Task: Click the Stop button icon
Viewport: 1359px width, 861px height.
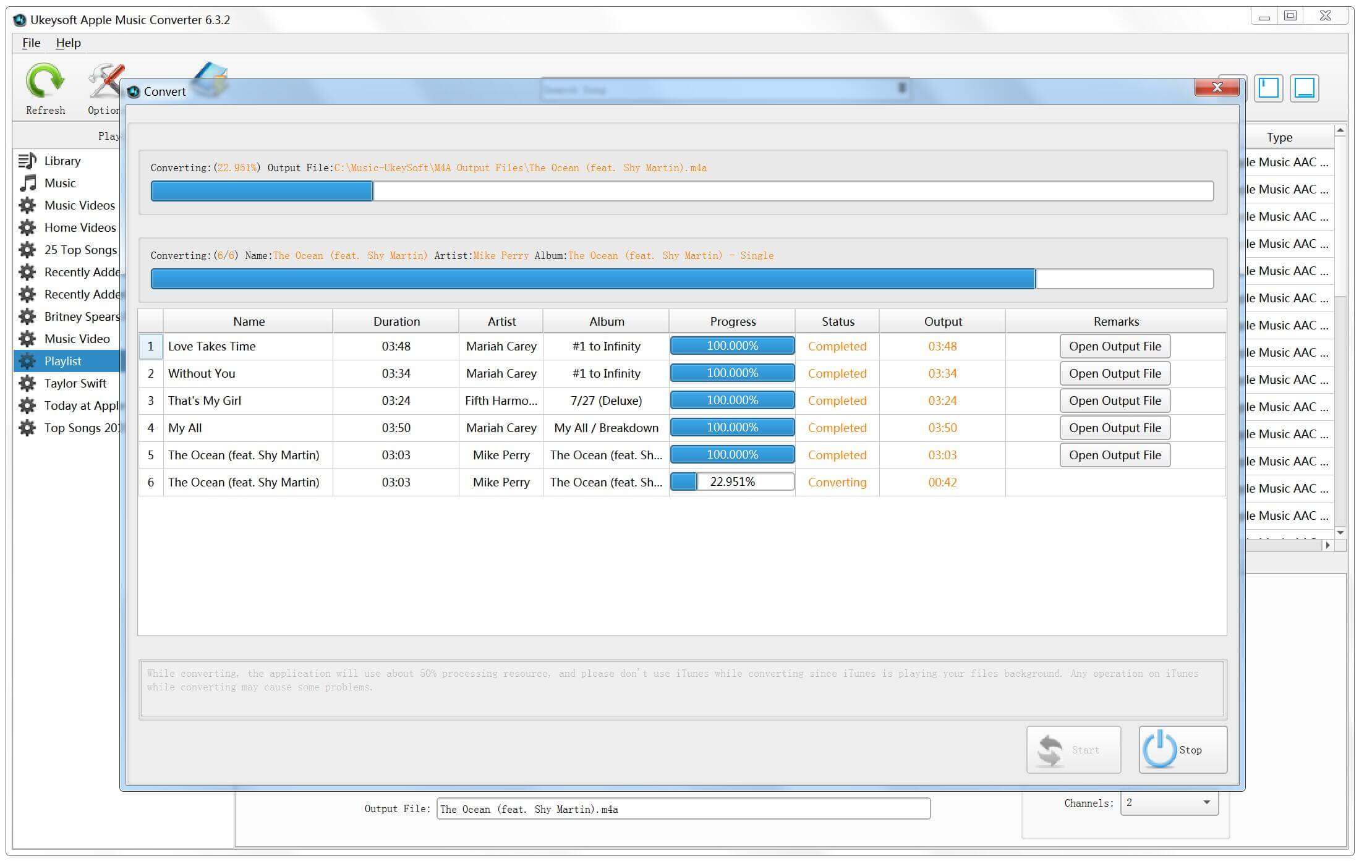Action: [x=1159, y=749]
